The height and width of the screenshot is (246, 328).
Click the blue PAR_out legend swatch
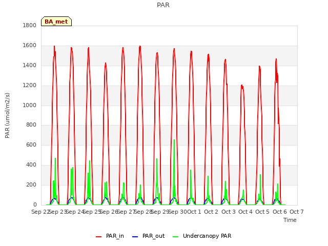tap(135, 237)
